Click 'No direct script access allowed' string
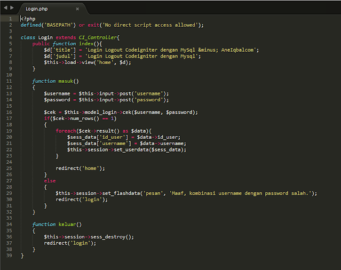 (x=150, y=25)
